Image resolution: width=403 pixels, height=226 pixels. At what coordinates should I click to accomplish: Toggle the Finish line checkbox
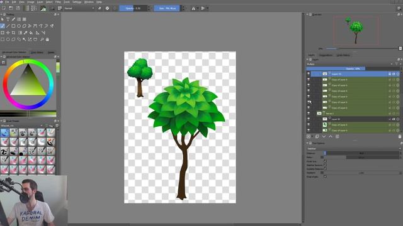pyautogui.click(x=325, y=161)
